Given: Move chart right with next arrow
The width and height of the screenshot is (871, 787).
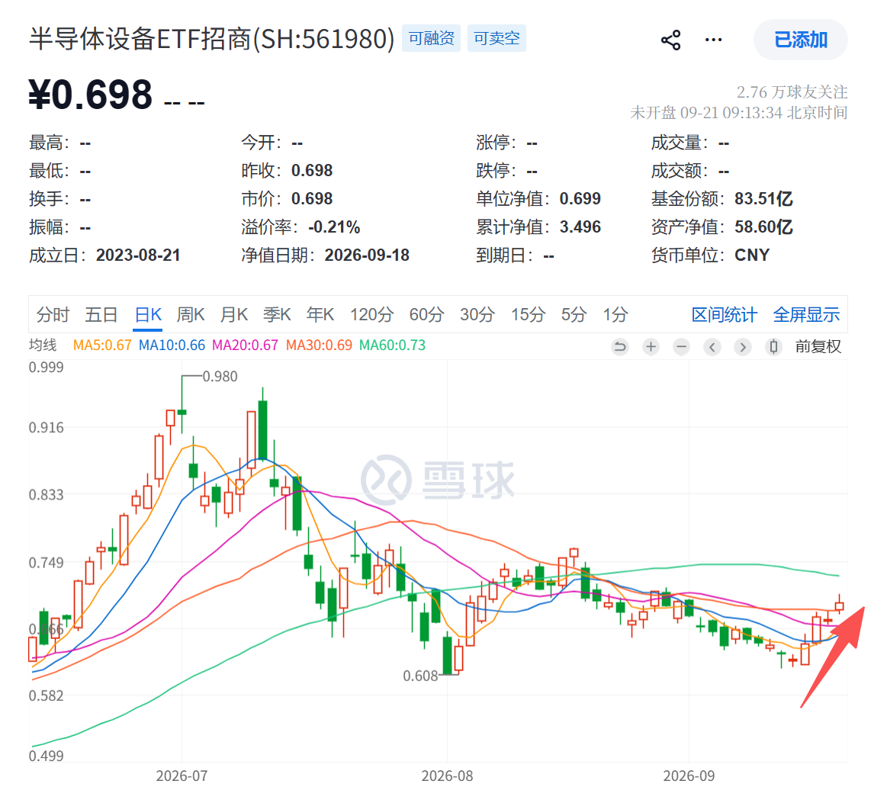Looking at the screenshot, I should click(x=743, y=347).
